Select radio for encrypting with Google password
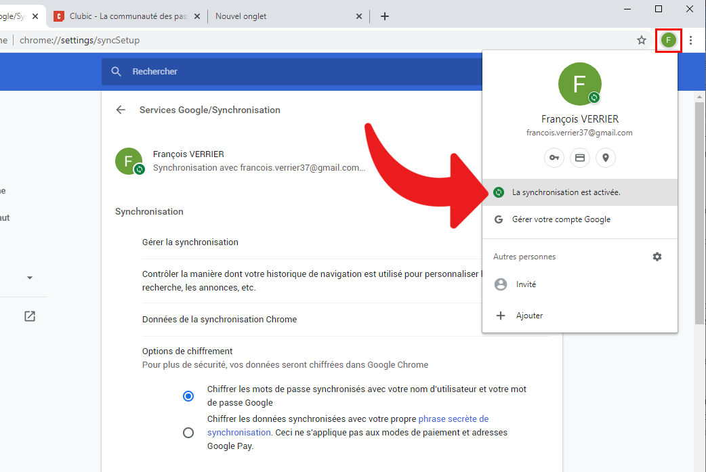Image resolution: width=706 pixels, height=472 pixels. pos(188,396)
